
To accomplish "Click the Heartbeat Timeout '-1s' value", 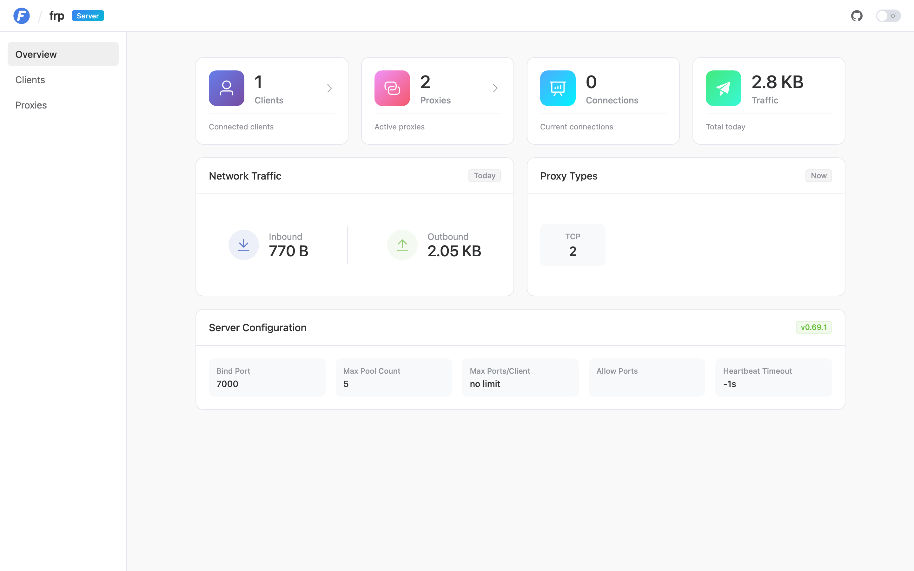I will (729, 384).
